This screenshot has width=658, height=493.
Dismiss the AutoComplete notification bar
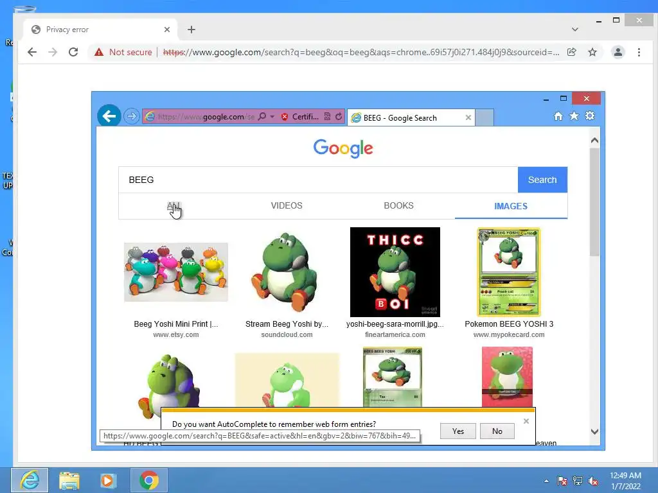pos(526,421)
